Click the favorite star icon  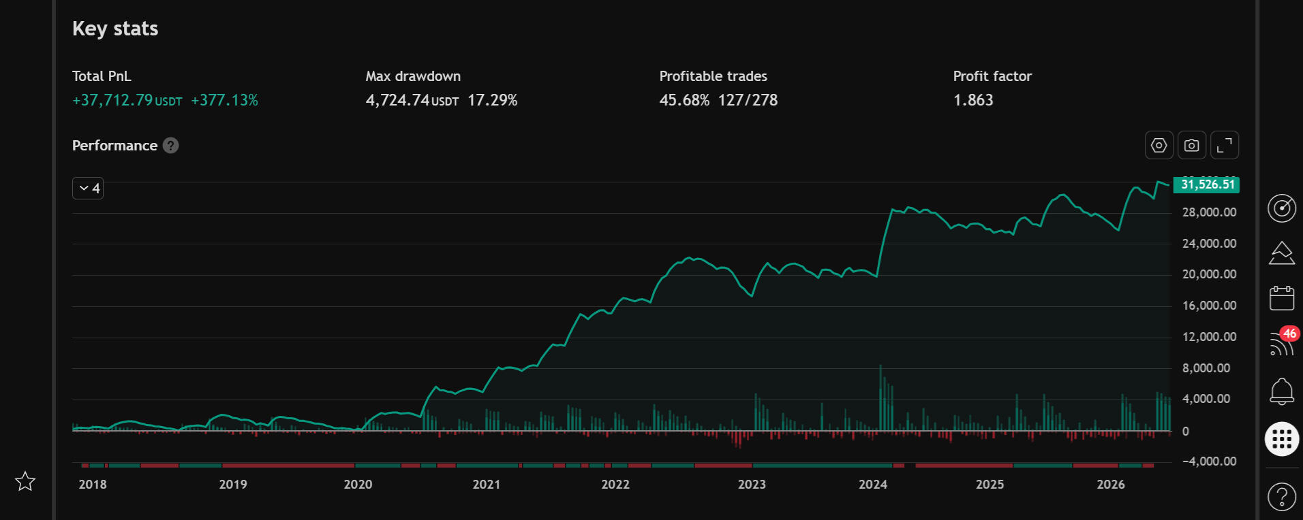click(25, 481)
